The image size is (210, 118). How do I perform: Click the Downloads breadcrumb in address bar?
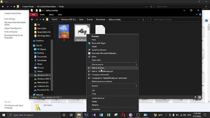100,20
